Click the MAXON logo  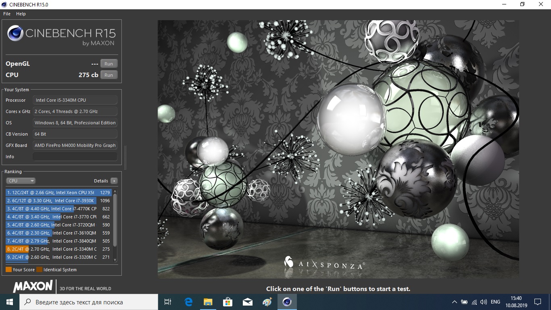(33, 286)
